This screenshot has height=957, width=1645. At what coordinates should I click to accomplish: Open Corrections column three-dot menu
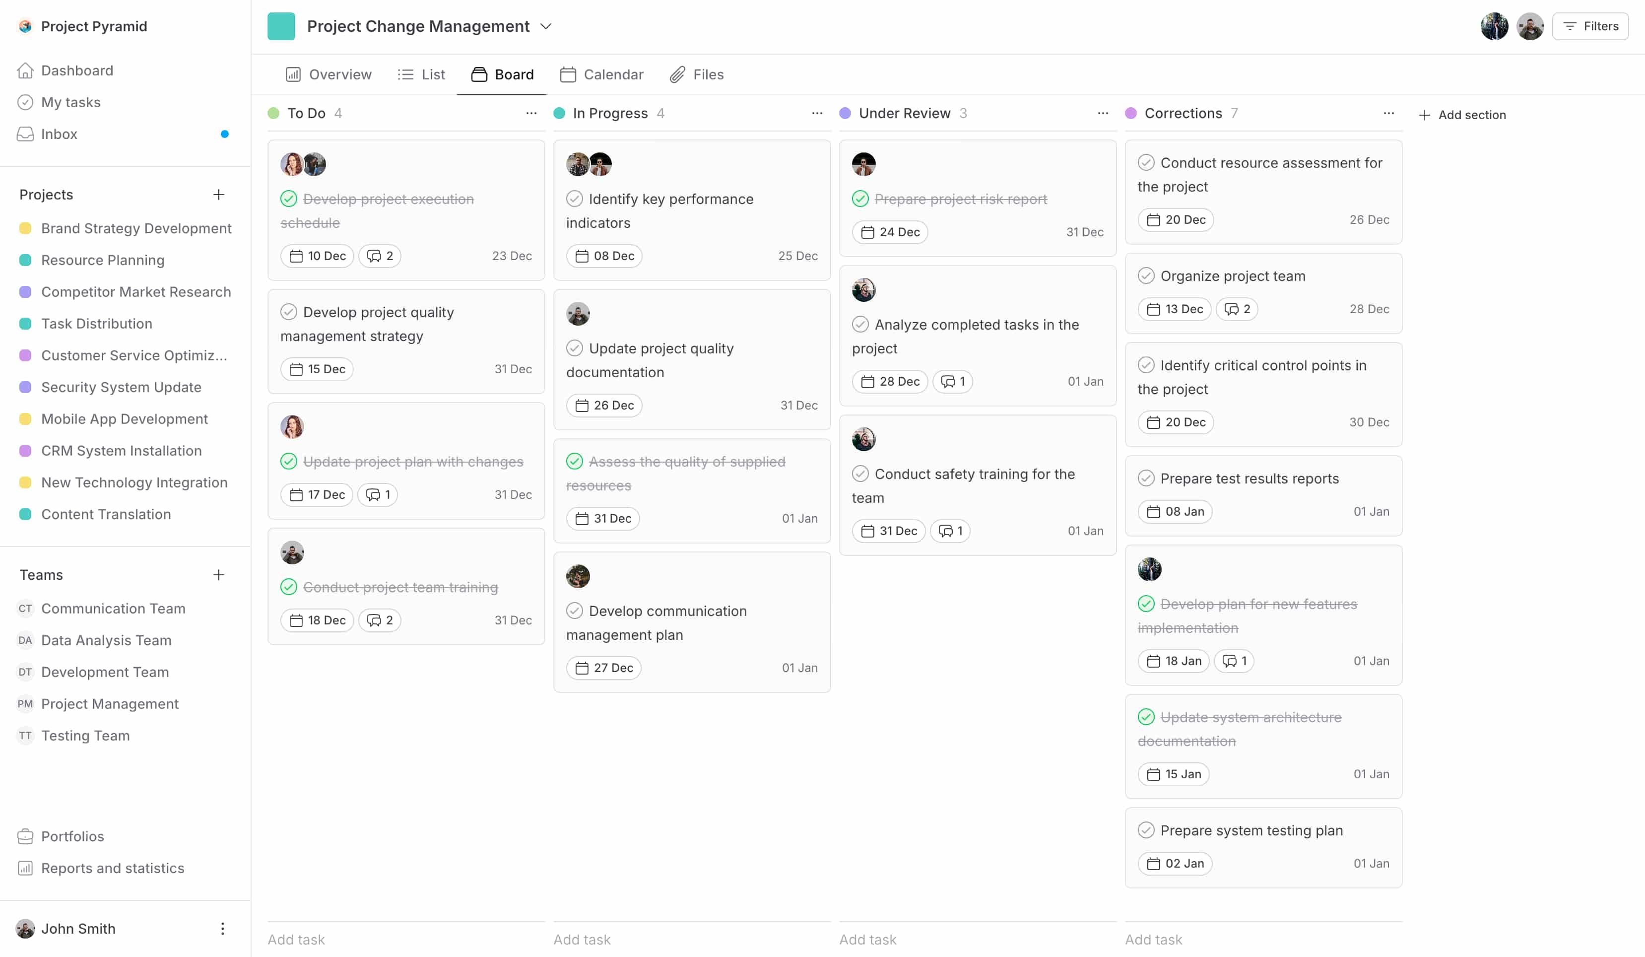(1389, 113)
